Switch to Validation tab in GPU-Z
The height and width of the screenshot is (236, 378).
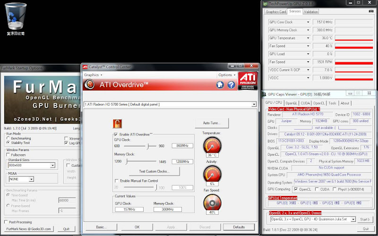(x=311, y=11)
